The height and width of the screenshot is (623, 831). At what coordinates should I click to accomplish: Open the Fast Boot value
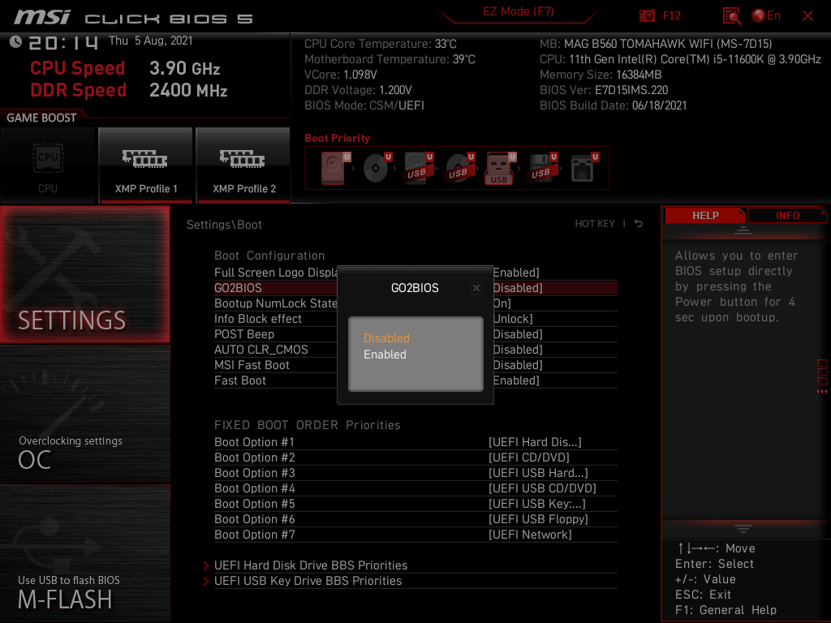tap(516, 380)
